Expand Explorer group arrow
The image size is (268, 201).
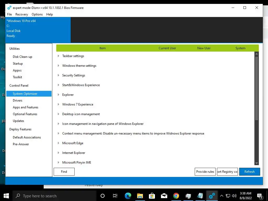(58, 95)
